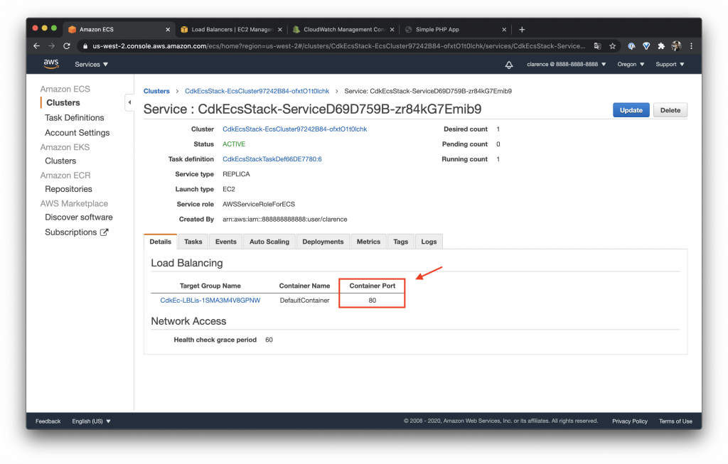The image size is (728, 464).
Task: Close the CloudWatch Management browser tab
Action: tap(392, 29)
